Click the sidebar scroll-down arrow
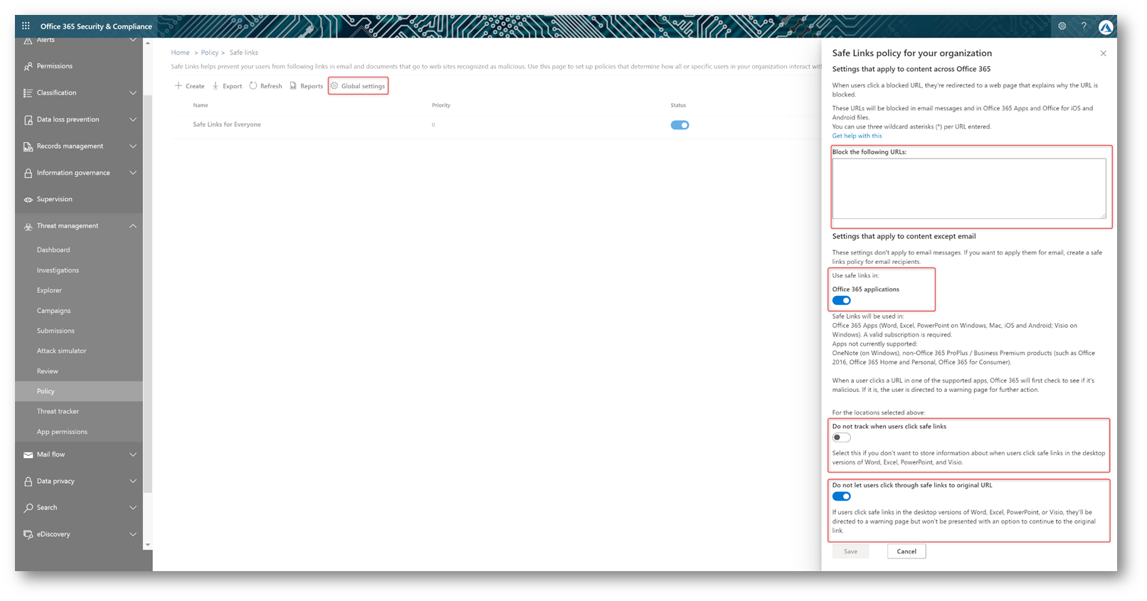Screen dimensions: 1147x601 pyautogui.click(x=148, y=546)
